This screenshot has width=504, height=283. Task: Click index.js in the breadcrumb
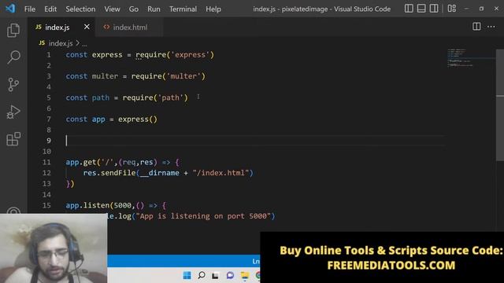point(61,43)
